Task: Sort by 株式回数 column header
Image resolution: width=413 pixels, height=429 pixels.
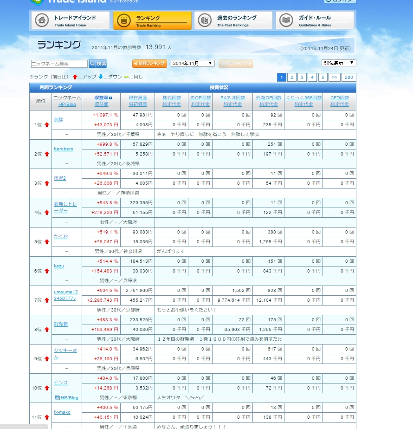Action: (172, 97)
